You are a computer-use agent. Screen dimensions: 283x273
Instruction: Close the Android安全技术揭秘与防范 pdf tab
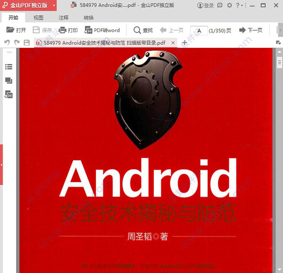click(x=173, y=43)
